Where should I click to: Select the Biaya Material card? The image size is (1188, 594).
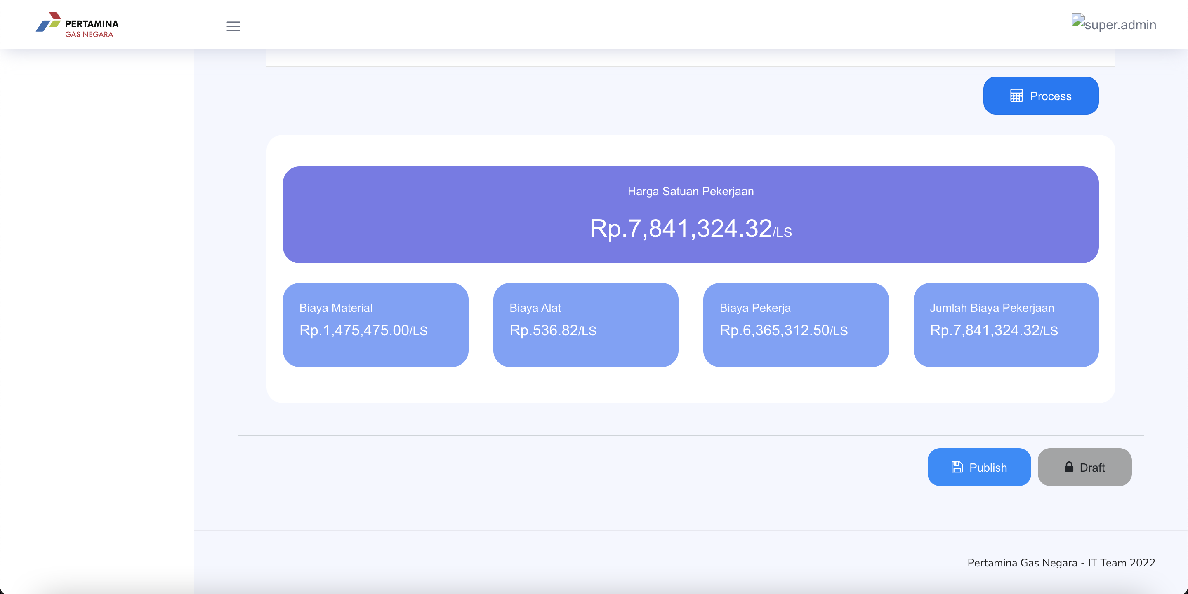coord(375,325)
